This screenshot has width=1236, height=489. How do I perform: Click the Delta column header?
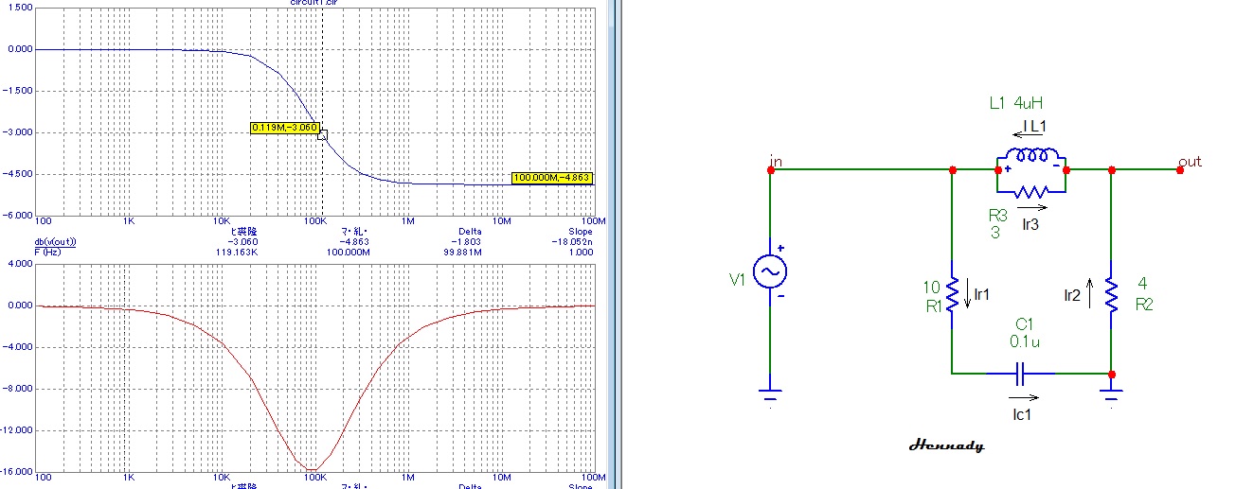(x=471, y=231)
